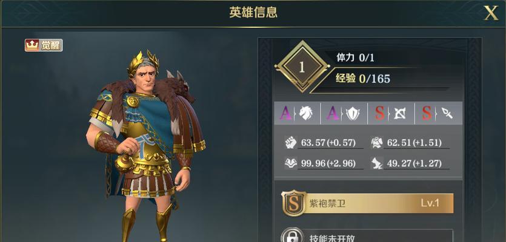Viewport: 506px width, 242px height.
Task: Tap the fist strength stat icon
Action: [x=291, y=142]
